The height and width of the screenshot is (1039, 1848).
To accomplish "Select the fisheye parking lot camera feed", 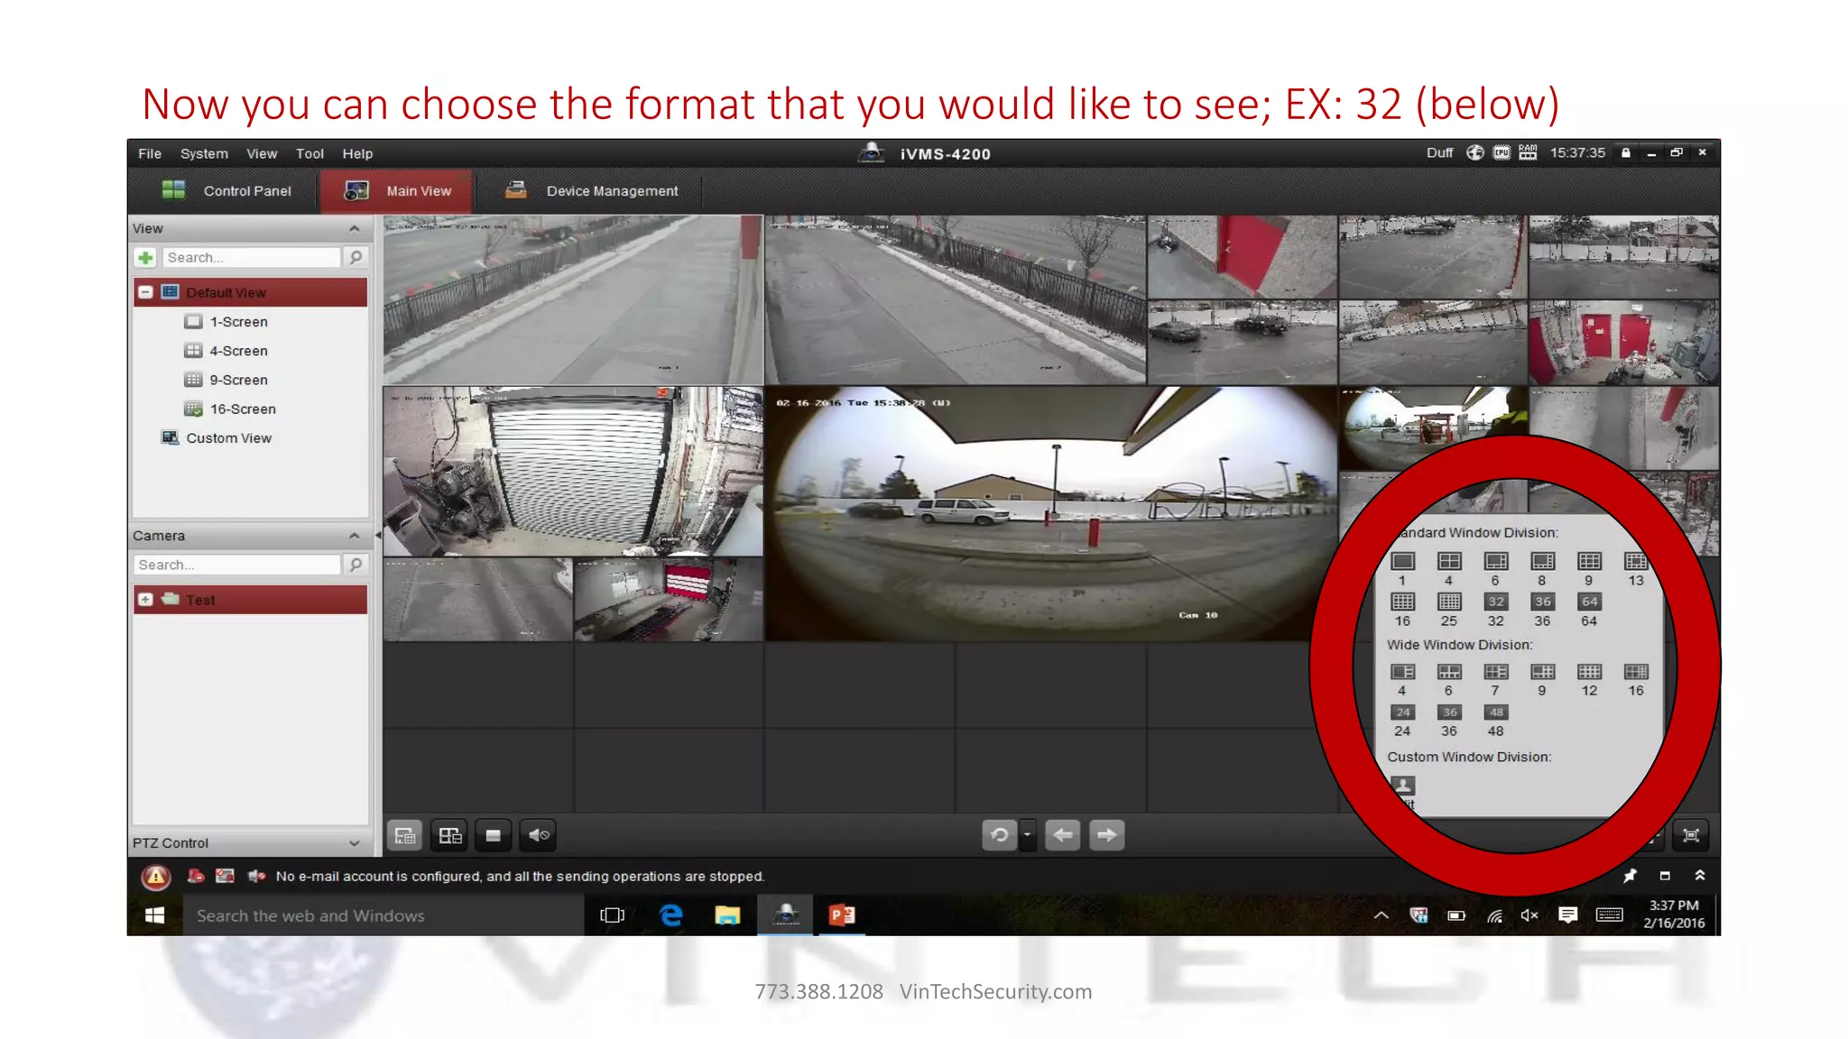I will point(1051,514).
